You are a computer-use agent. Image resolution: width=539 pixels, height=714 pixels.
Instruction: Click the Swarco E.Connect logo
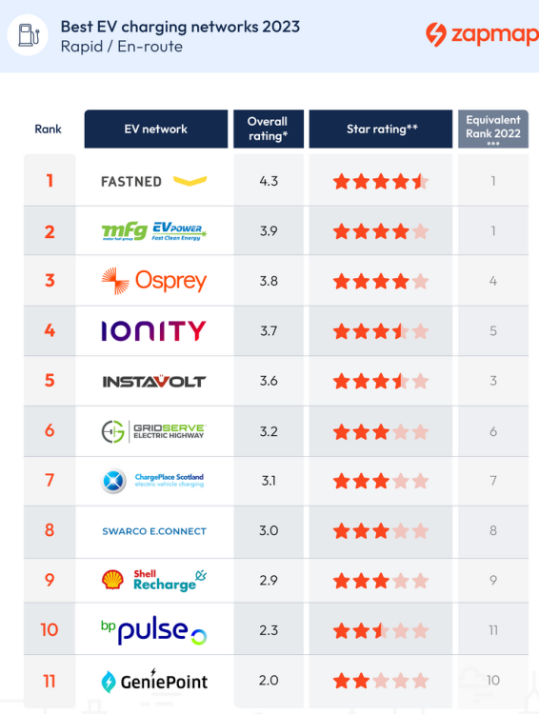pos(154,531)
